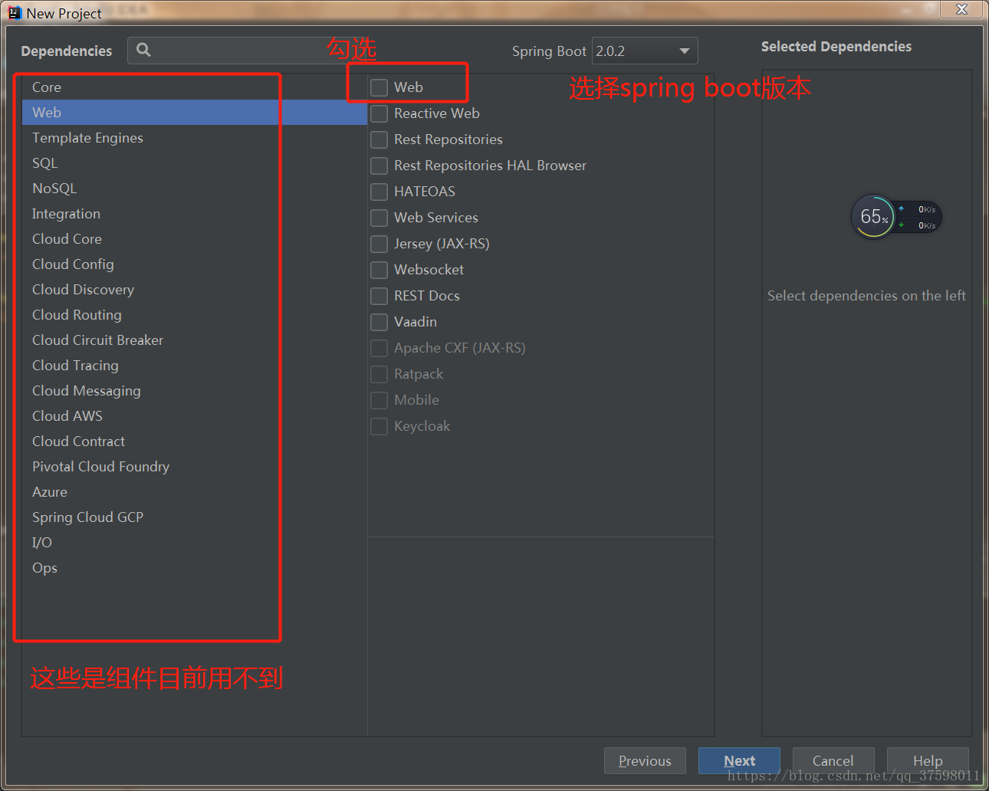Click the search magnifier icon
The width and height of the screenshot is (989, 791).
click(143, 50)
